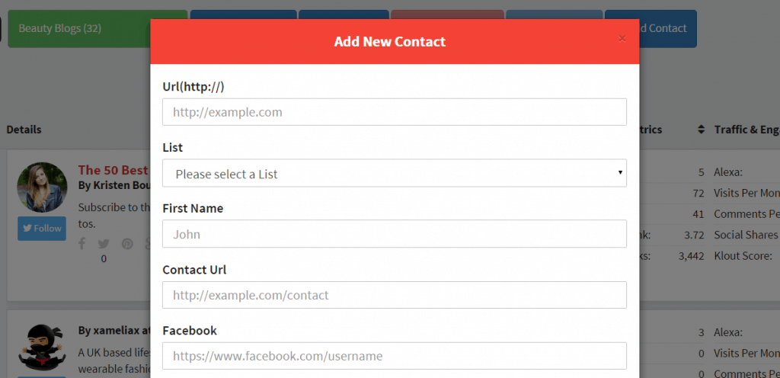Focus the Contact Url text box

point(394,295)
